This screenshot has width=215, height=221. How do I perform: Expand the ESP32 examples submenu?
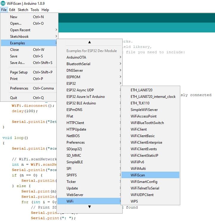tap(89, 84)
